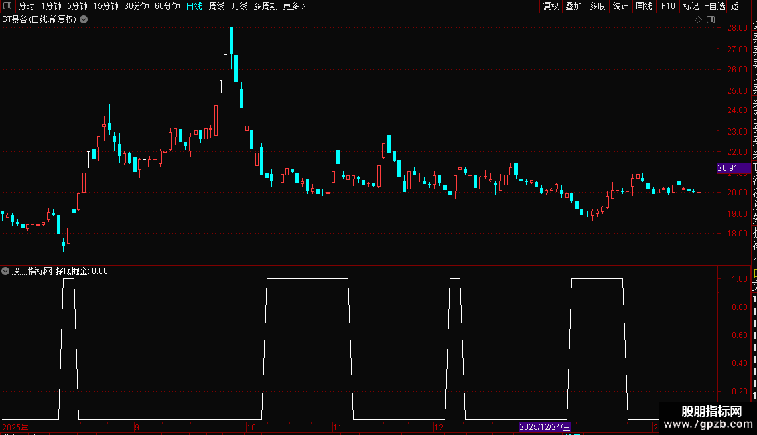Viewport: 757px width, 435px height.
Task: Click the month 9 label on time axis
Action: [x=137, y=427]
